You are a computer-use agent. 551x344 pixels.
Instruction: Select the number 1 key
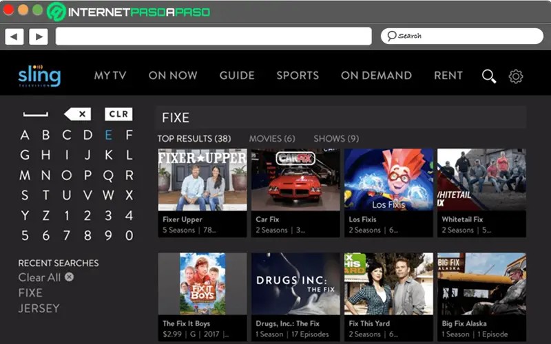click(x=67, y=215)
